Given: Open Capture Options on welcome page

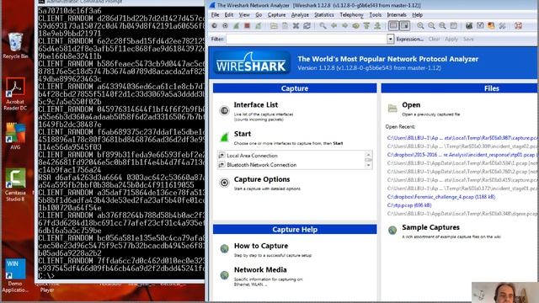Looking at the screenshot, I should tap(262, 179).
